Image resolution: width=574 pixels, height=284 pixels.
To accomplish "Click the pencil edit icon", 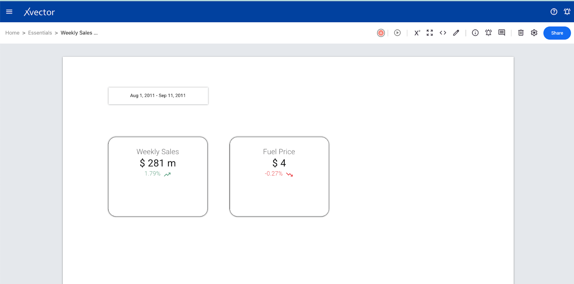I will pyautogui.click(x=456, y=33).
